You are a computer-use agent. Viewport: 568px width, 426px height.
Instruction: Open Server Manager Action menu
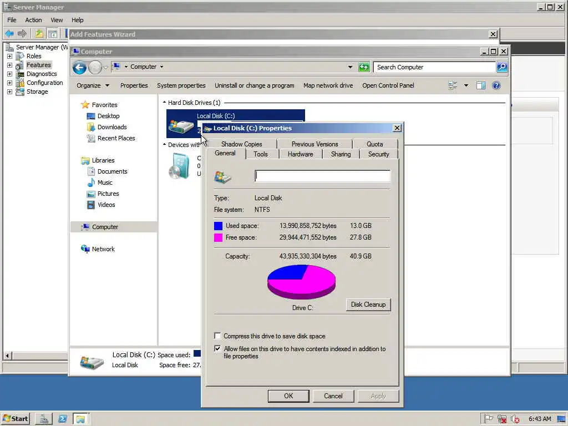click(33, 20)
